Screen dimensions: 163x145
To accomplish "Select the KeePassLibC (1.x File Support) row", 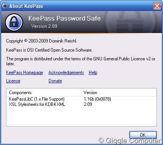I will tap(81, 99).
